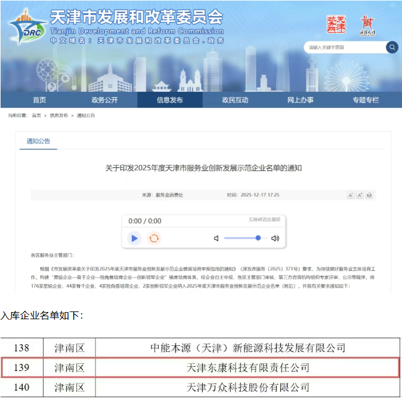Click the 0:00 / 0:00 audio time display
This screenshot has width=402, height=399.
tap(145, 221)
